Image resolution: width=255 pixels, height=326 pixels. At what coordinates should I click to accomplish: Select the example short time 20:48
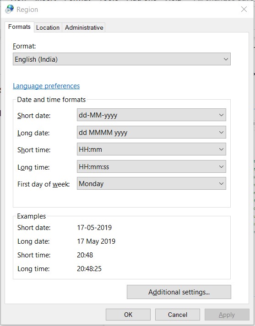[x=85, y=255]
